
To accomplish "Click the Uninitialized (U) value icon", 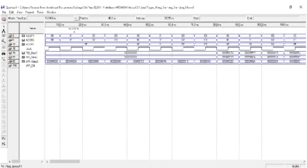I will pyautogui.click(x=4, y=65).
